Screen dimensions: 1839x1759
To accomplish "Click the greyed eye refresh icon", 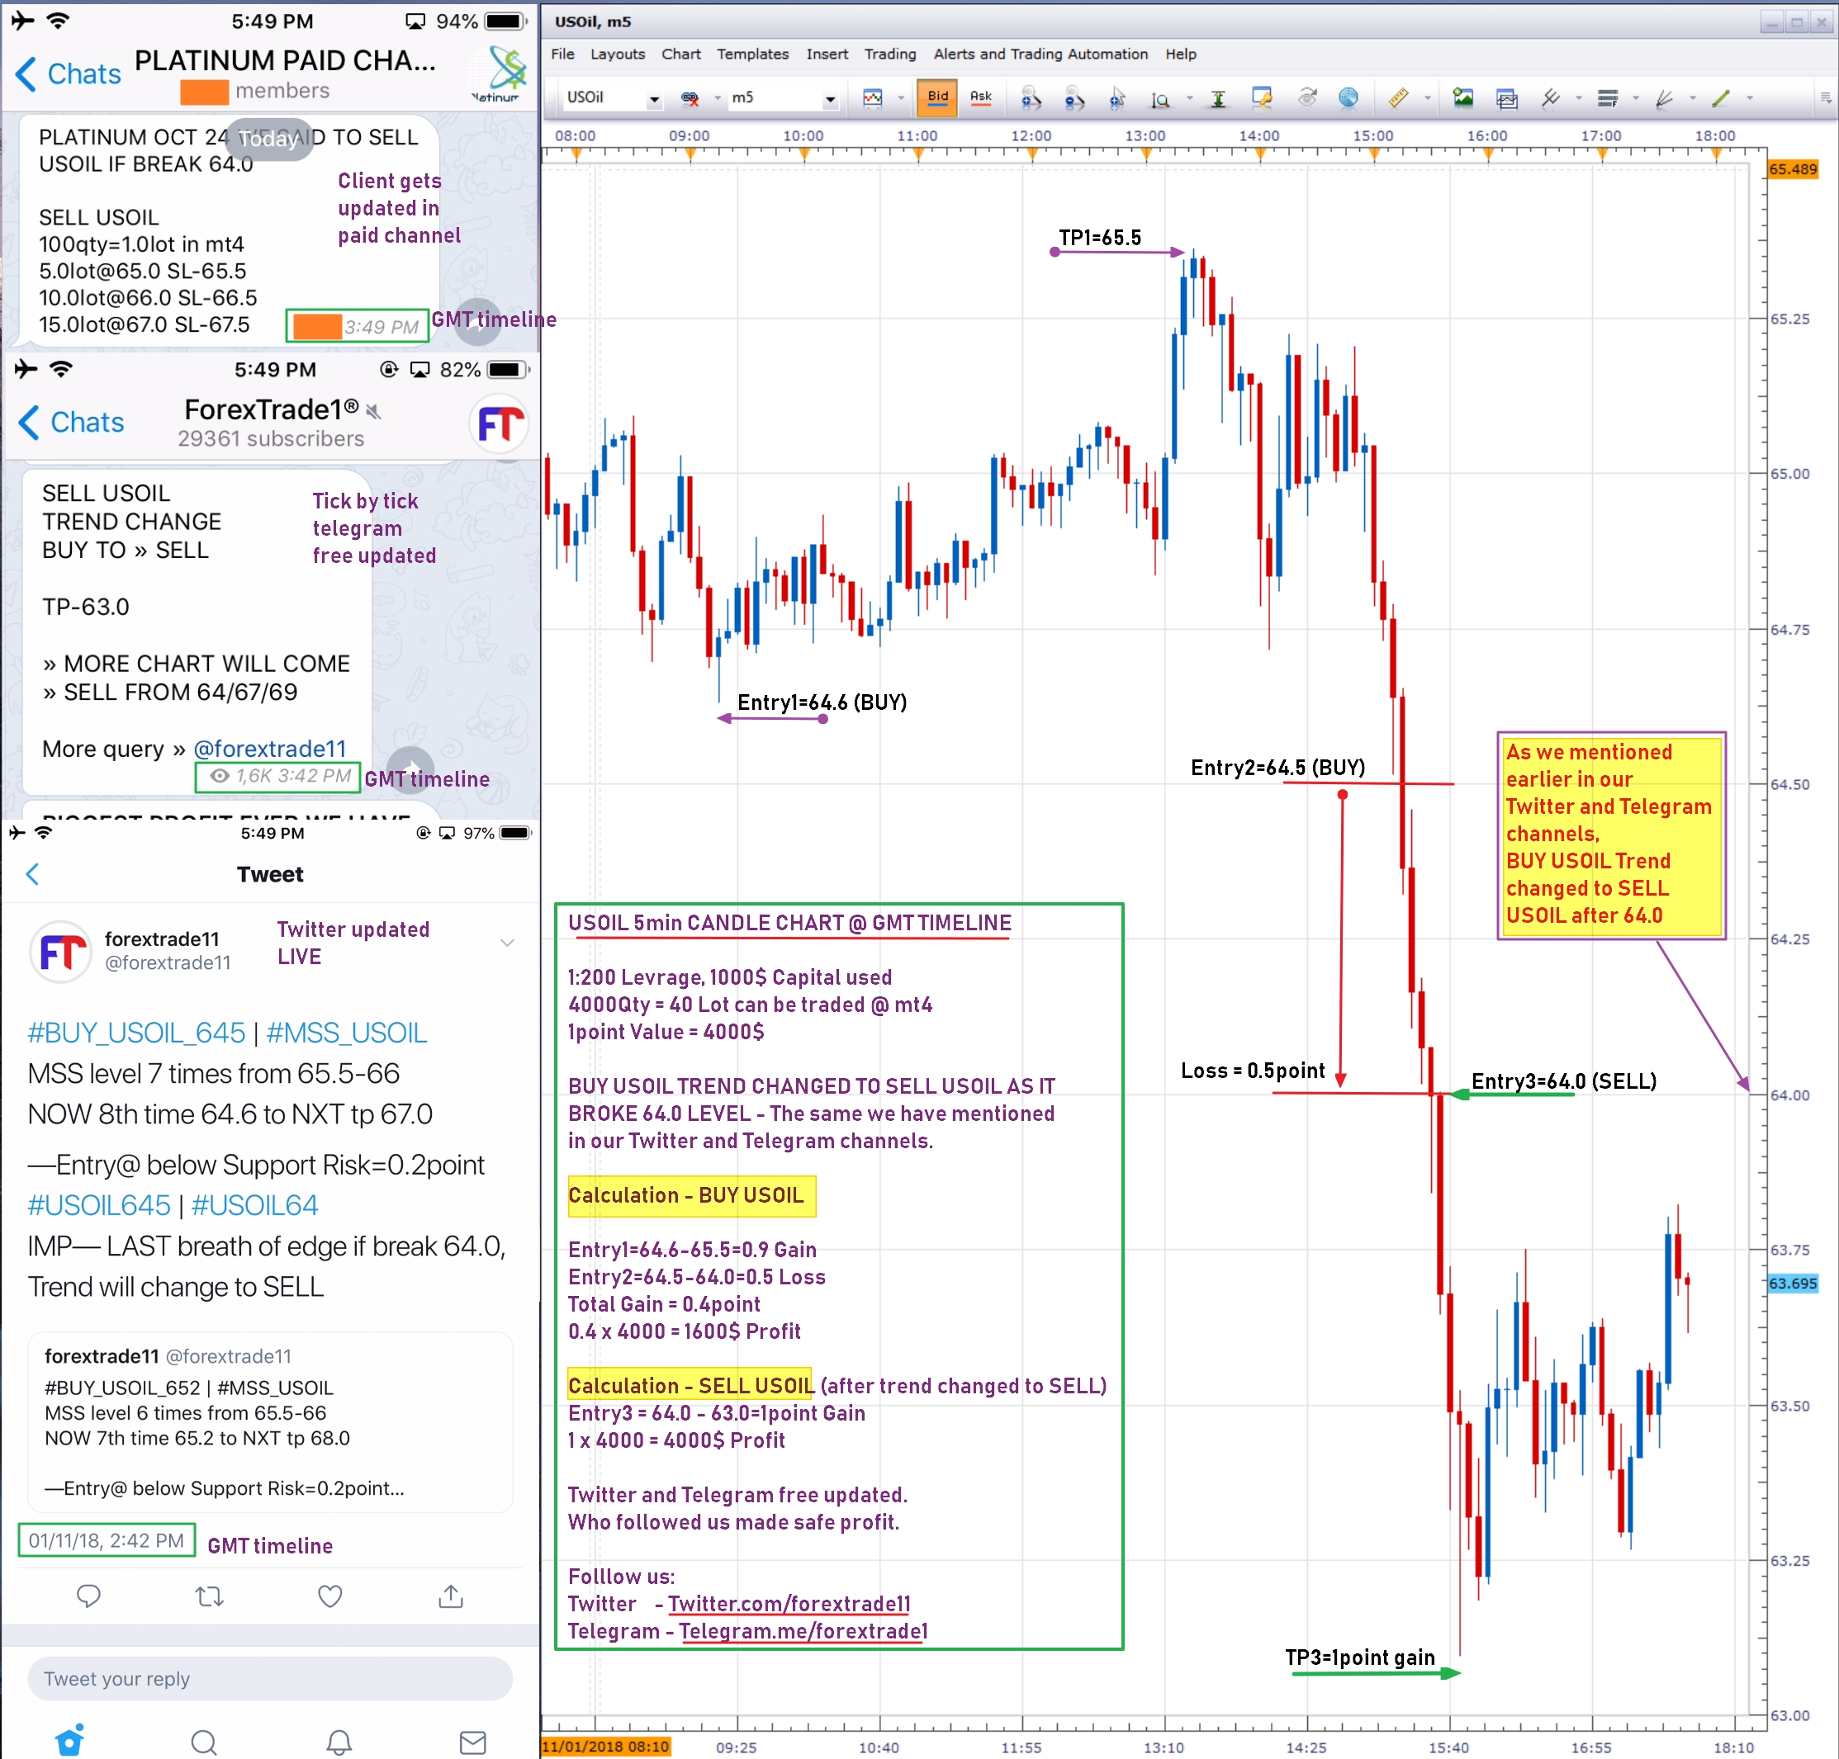I will tap(1307, 97).
